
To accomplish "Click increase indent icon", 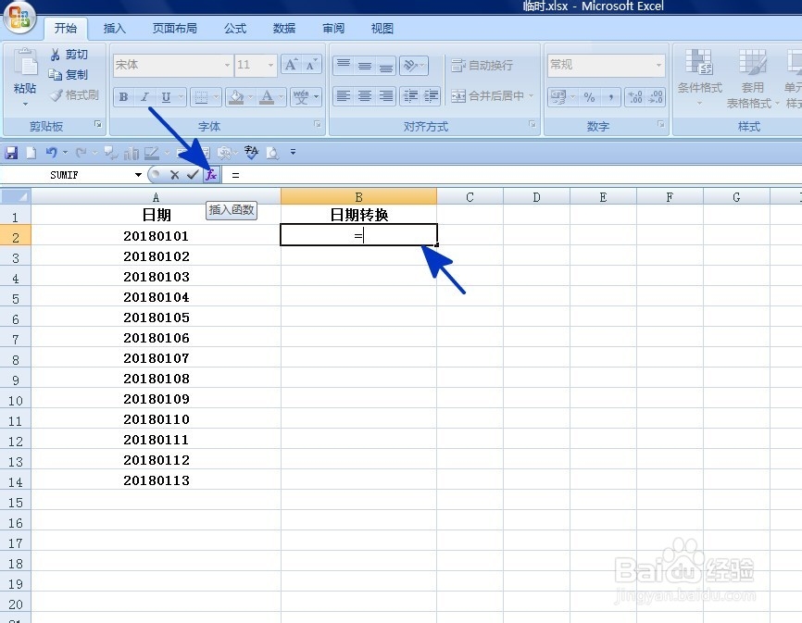I will pyautogui.click(x=432, y=95).
